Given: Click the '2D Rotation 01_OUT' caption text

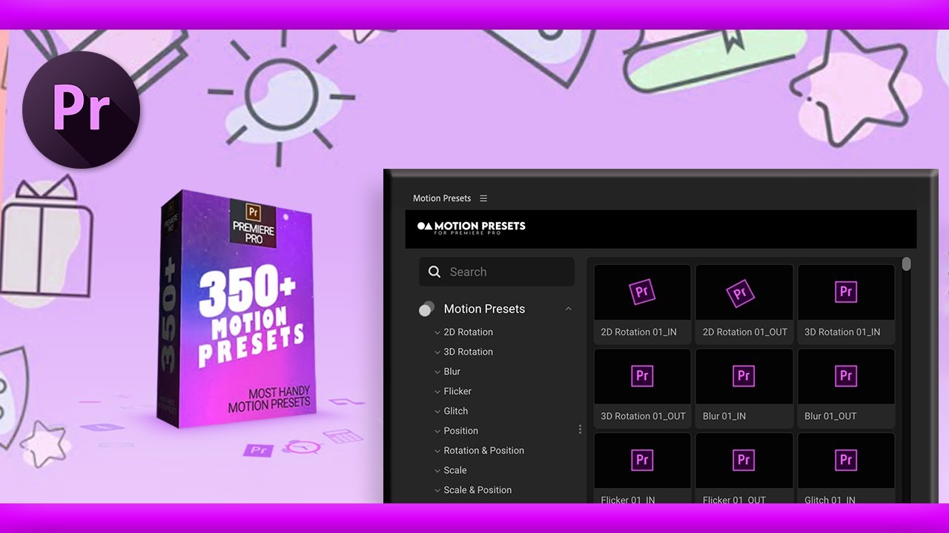Looking at the screenshot, I should tap(745, 332).
